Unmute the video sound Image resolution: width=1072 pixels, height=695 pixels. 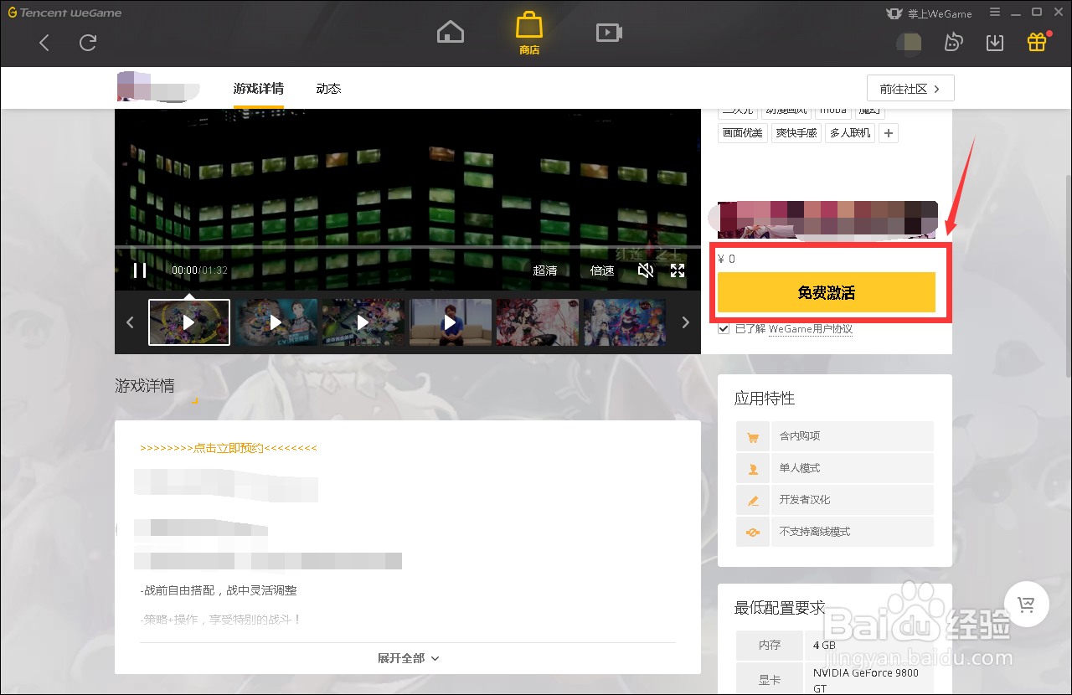coord(645,270)
